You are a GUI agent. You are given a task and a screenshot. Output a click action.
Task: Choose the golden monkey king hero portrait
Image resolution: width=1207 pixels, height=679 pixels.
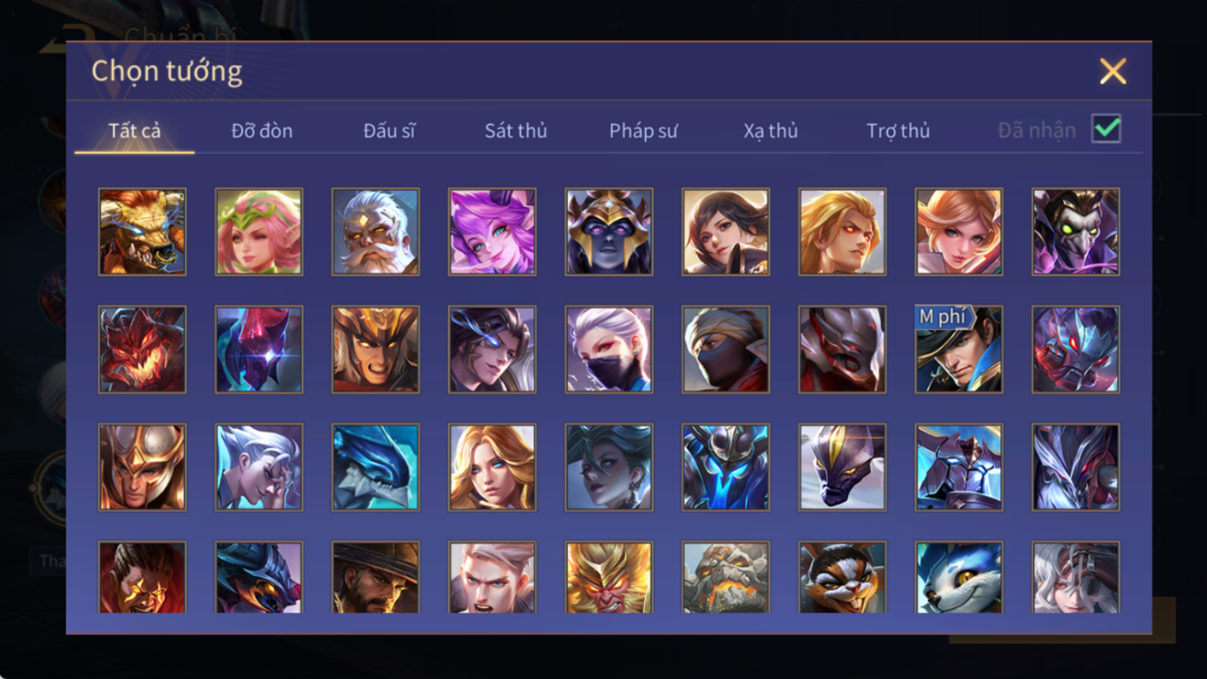(609, 577)
